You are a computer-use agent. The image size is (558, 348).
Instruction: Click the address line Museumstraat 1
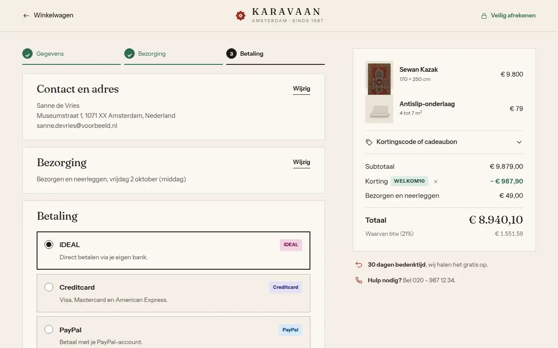coord(106,116)
